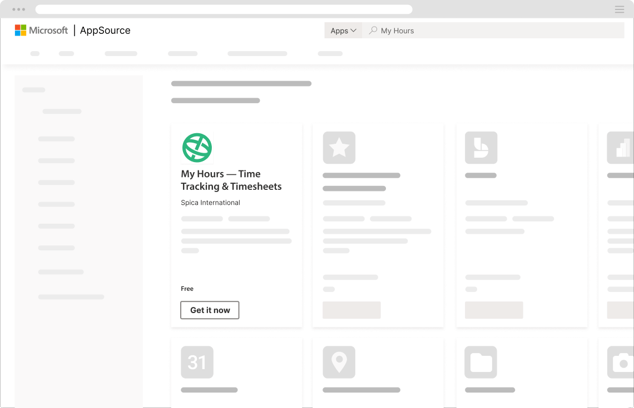Select the calendar 31 app icon
This screenshot has width=634, height=408.
(x=197, y=362)
